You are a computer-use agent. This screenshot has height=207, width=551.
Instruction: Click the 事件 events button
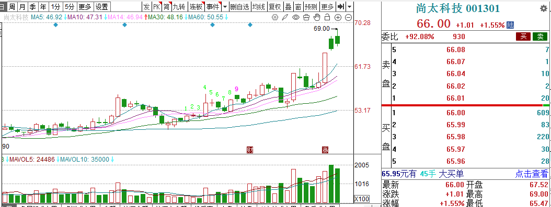tap(213, 6)
